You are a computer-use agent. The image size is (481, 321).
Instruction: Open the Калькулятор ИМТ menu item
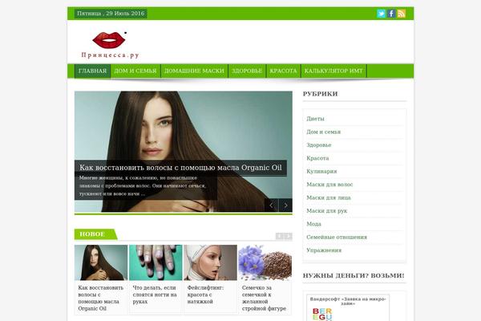click(x=333, y=71)
